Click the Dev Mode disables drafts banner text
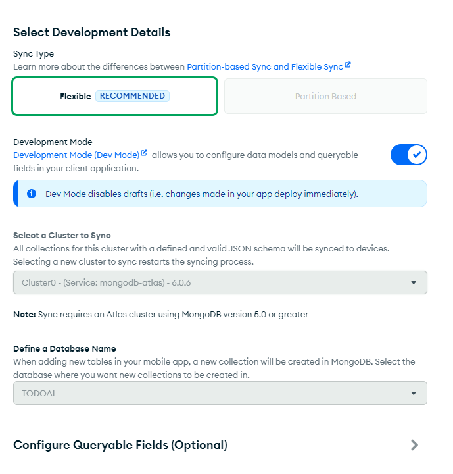453x474 pixels. pos(202,194)
